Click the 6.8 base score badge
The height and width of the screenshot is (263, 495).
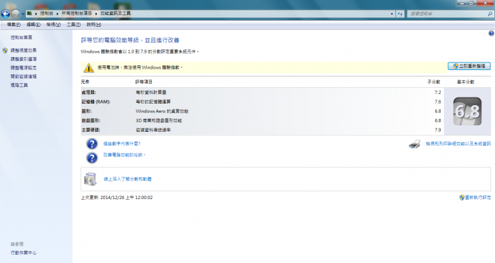click(x=467, y=111)
